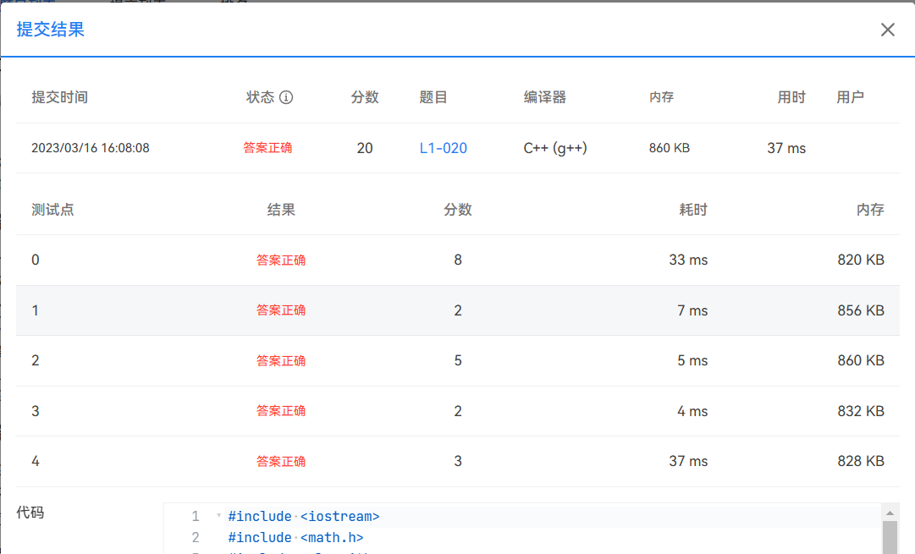Viewport: 915px width, 554px height.
Task: Open problem L1-020
Action: coord(443,147)
